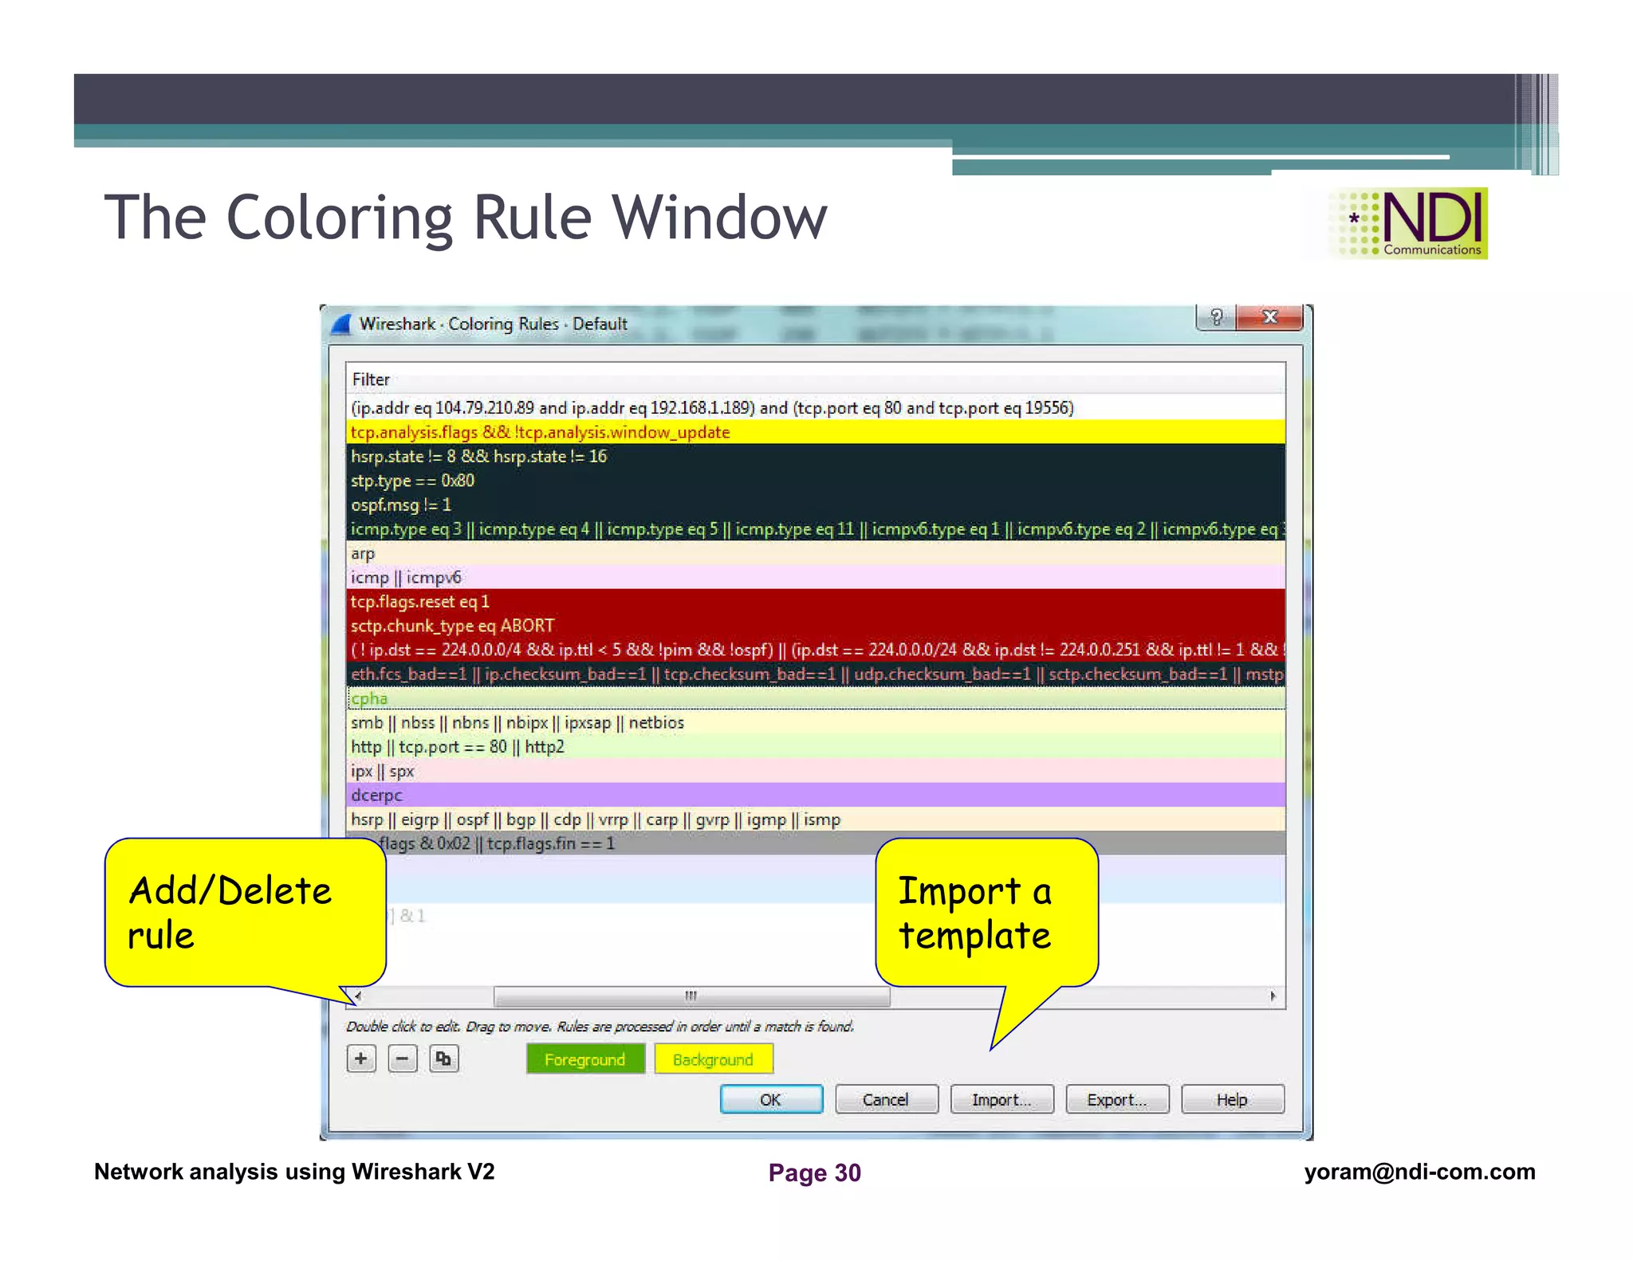The width and height of the screenshot is (1633, 1261).
Task: Select the ospf.msg != 1 rule
Action: (816, 505)
